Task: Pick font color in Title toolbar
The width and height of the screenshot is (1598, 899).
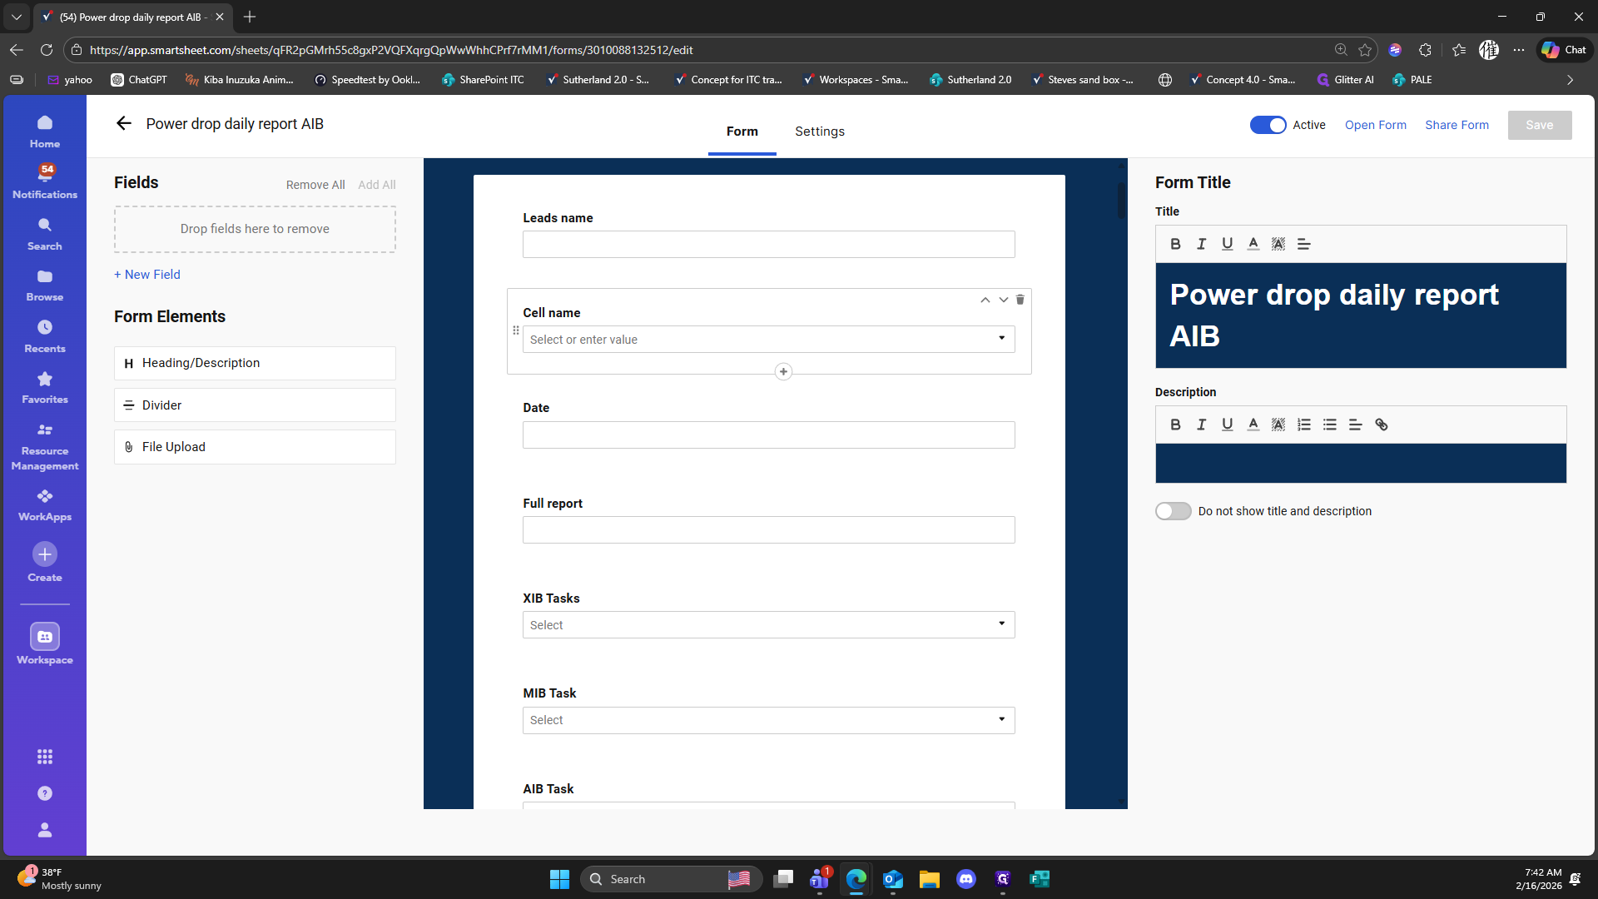Action: tap(1253, 244)
